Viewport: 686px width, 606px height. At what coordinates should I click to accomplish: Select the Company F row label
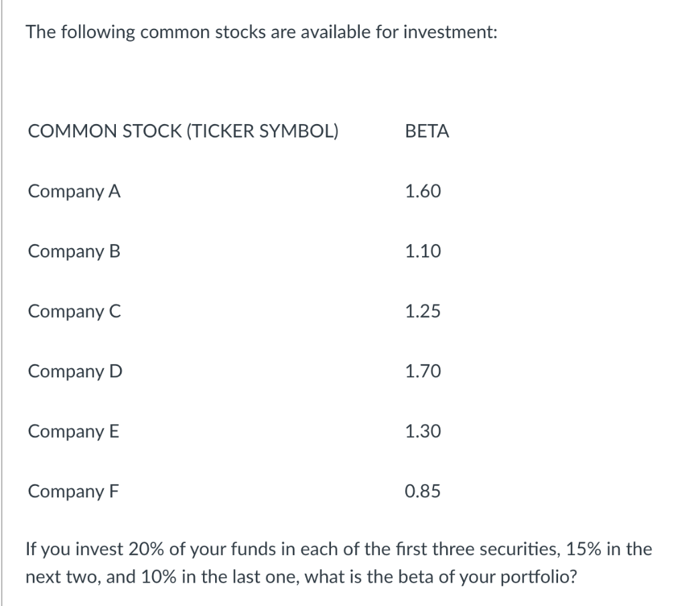point(74,491)
